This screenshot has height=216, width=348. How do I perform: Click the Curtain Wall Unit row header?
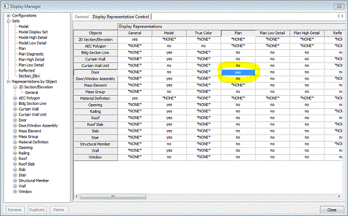click(95, 66)
